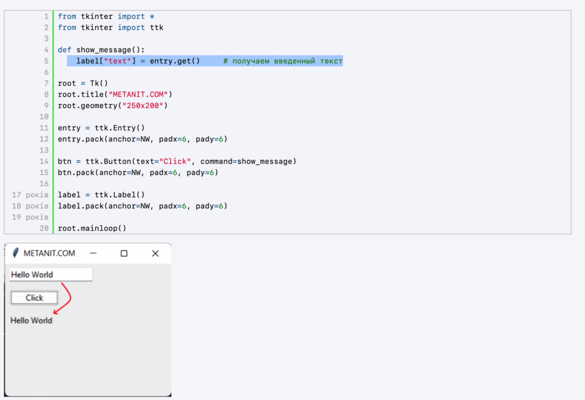Click code line starting 'entry.pack(anchor=NW'
Image resolution: width=585 pixels, height=400 pixels.
point(143,139)
